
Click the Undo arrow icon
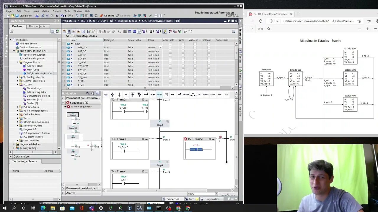tap(62, 16)
